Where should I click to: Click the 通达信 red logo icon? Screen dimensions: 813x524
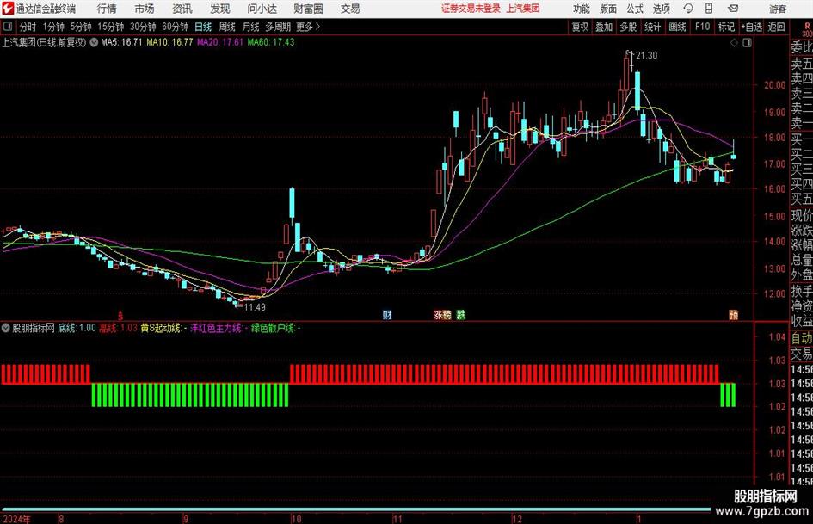click(9, 9)
